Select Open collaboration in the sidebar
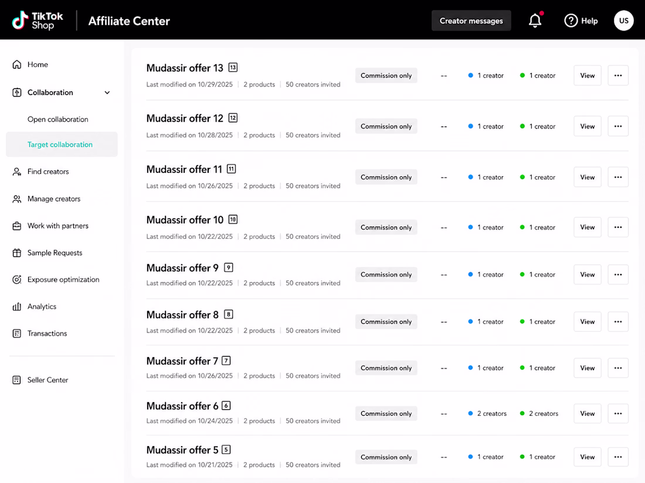This screenshot has width=645, height=483. 58,119
